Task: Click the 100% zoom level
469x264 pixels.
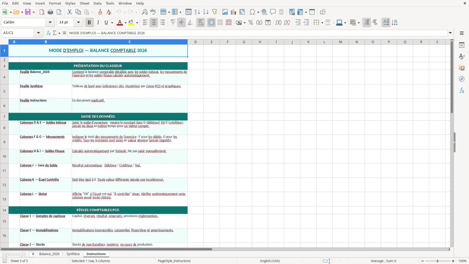Action: coord(462,261)
